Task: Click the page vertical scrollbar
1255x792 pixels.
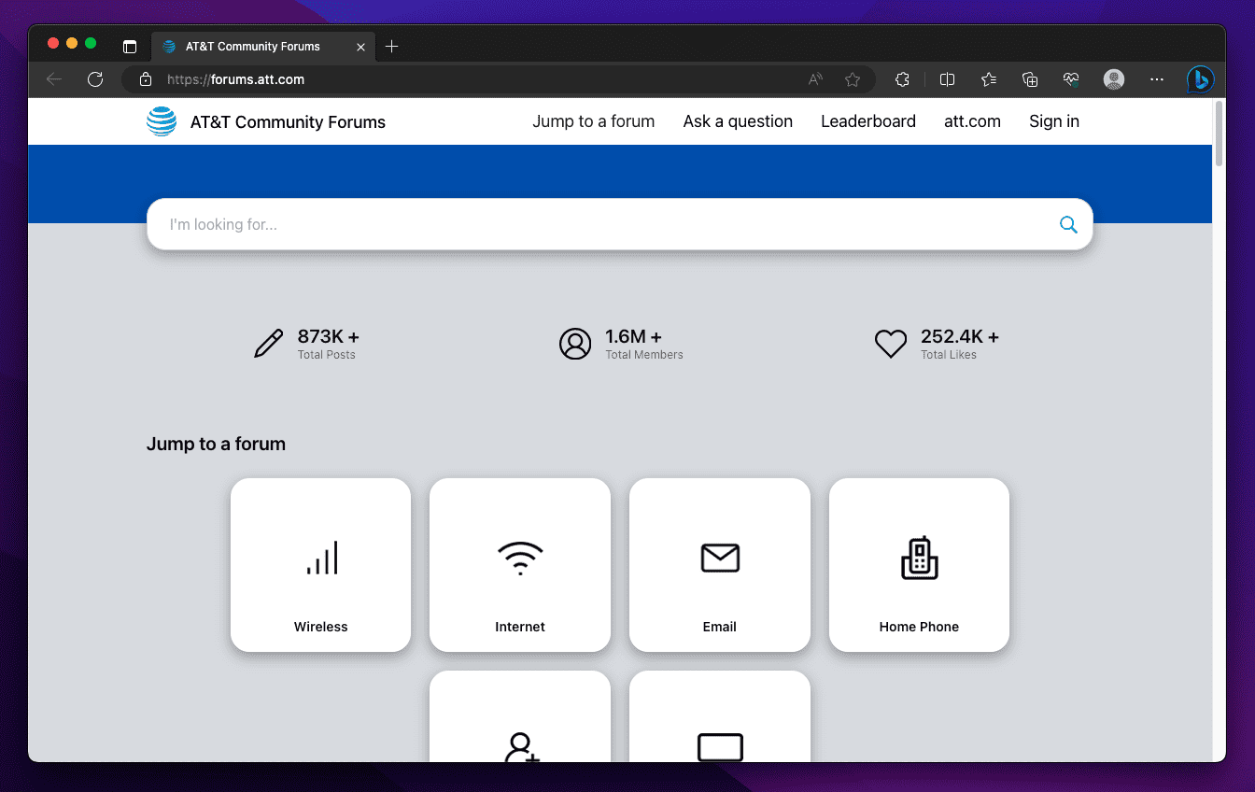Action: 1219,135
